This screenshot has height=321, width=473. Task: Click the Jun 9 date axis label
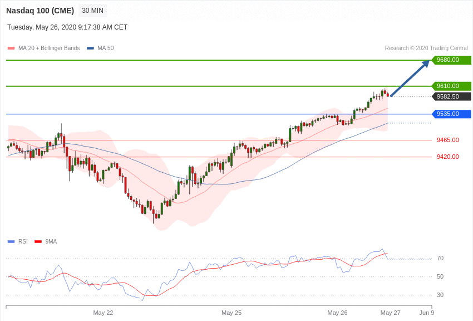pyautogui.click(x=427, y=313)
